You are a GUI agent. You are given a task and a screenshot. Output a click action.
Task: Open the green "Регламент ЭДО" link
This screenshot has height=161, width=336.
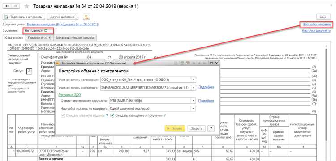69,95
